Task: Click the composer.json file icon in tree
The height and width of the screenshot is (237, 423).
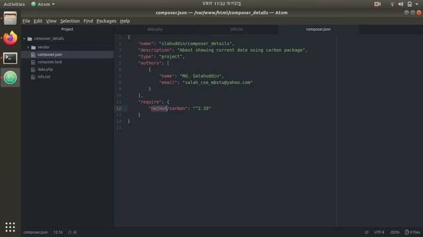Action: click(33, 55)
